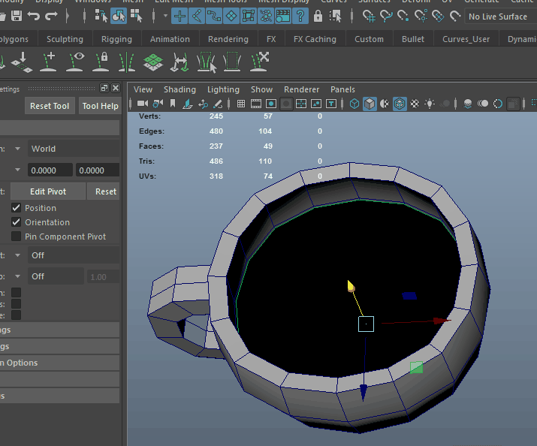Click the image plane icon in panel toolbar
Screen dimensions: 537x446
[x=188, y=104]
